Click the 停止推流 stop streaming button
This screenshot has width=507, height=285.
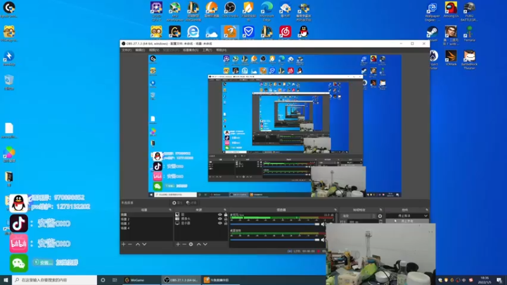[404, 216]
